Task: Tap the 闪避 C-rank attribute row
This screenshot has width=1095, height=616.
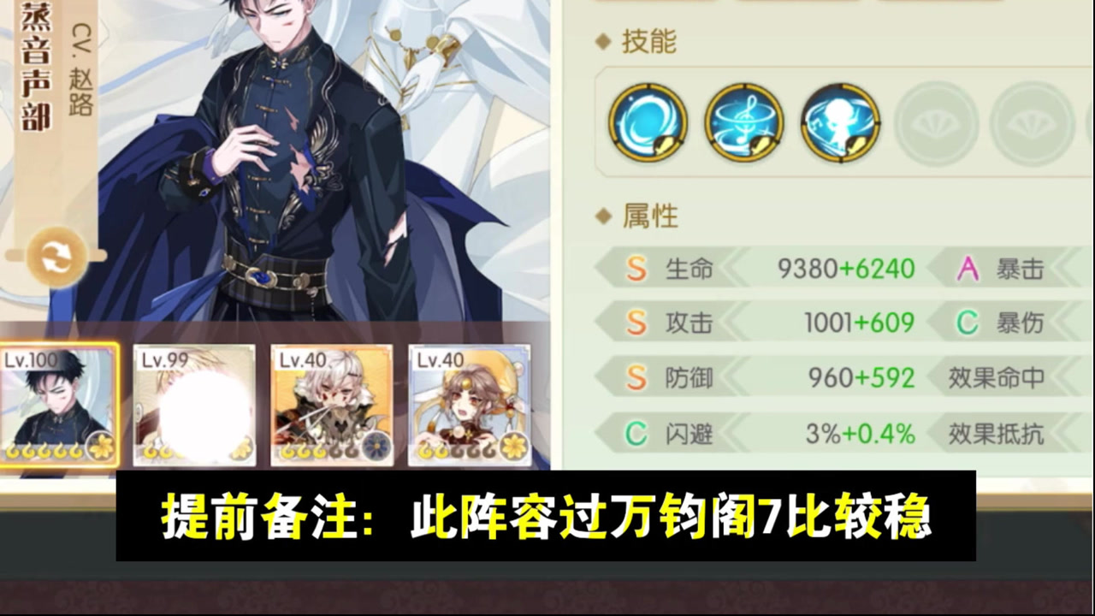Action: coord(760,433)
